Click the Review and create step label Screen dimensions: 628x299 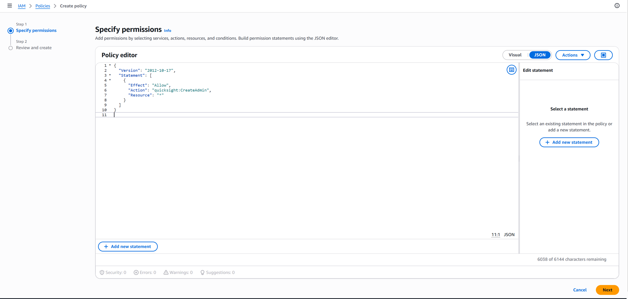tap(34, 48)
